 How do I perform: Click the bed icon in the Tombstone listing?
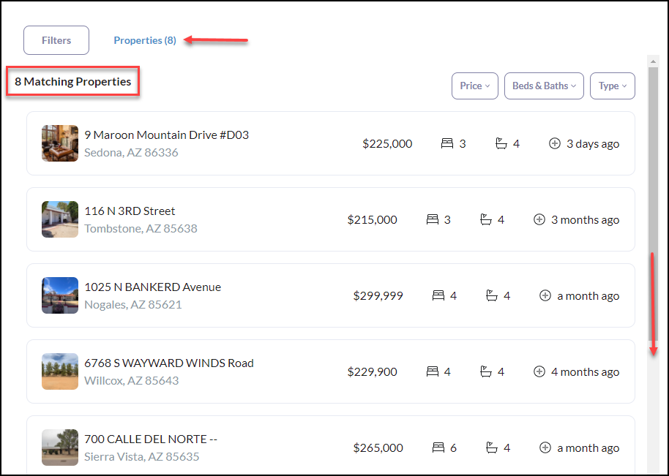433,220
